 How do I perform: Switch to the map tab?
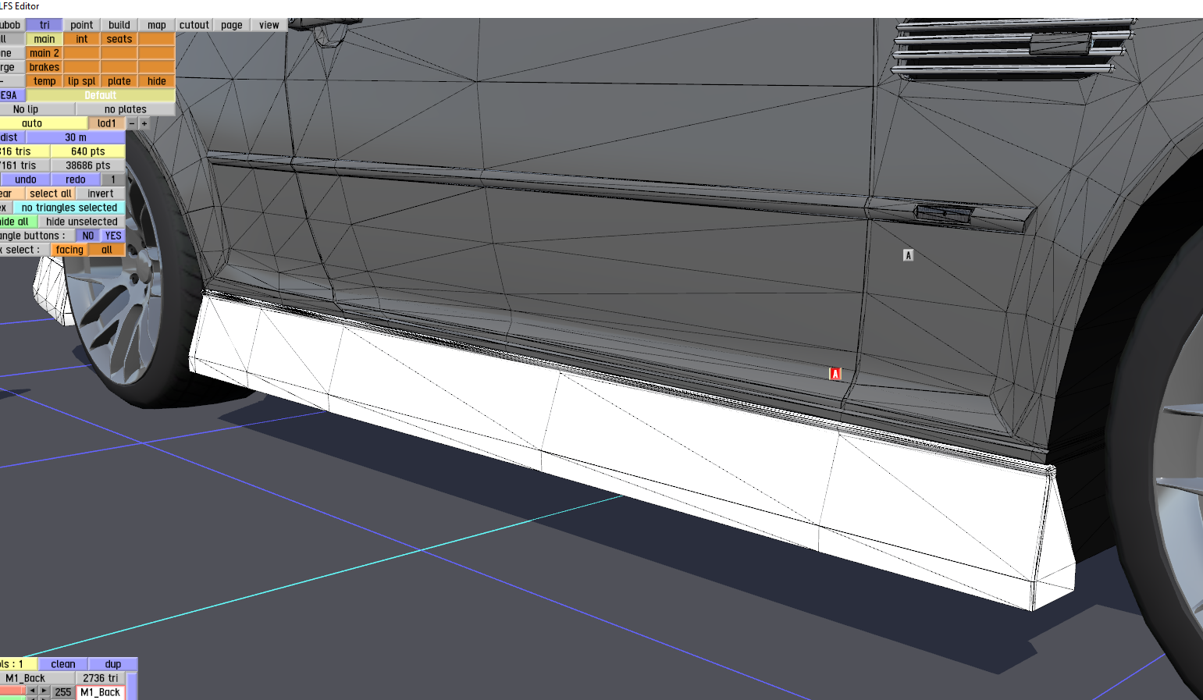click(x=157, y=25)
